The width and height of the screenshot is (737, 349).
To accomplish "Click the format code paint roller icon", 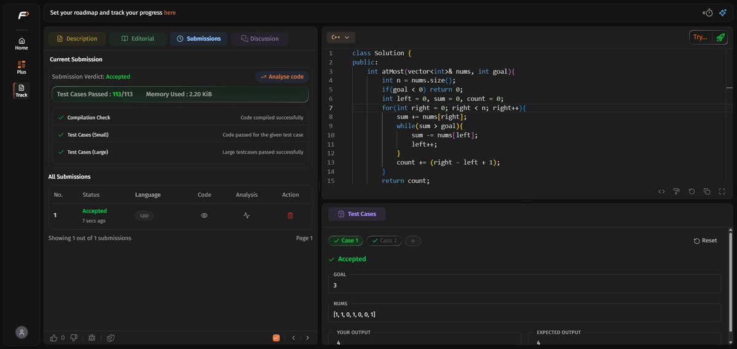I will (x=676, y=191).
